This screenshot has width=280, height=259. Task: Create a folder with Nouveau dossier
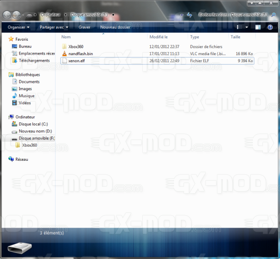tap(115, 27)
